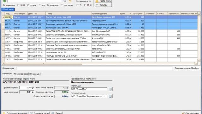Click the Мин. сумма заказа value
Screen dimensions: 202x114
pos(62,88)
